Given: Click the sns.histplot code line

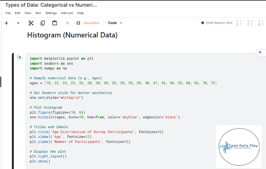Looking at the screenshot, I should (105, 117).
